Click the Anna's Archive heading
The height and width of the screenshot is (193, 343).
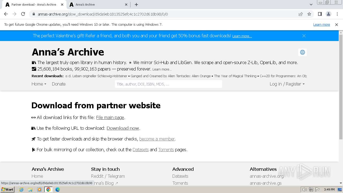coord(68,52)
